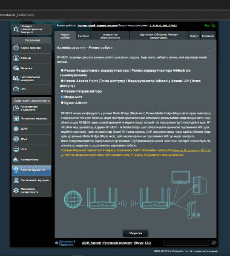This screenshot has height=256, width=230.
Task: Click the Network tools gear icon
Action: tap(16, 190)
